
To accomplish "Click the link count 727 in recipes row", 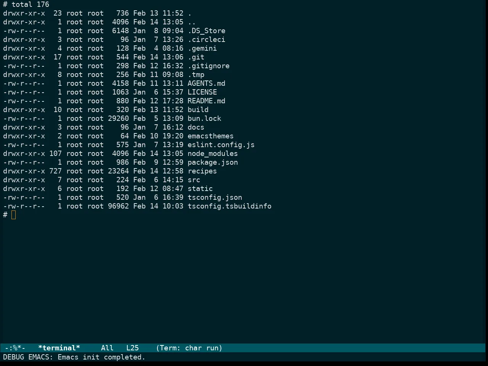I will (x=55, y=171).
